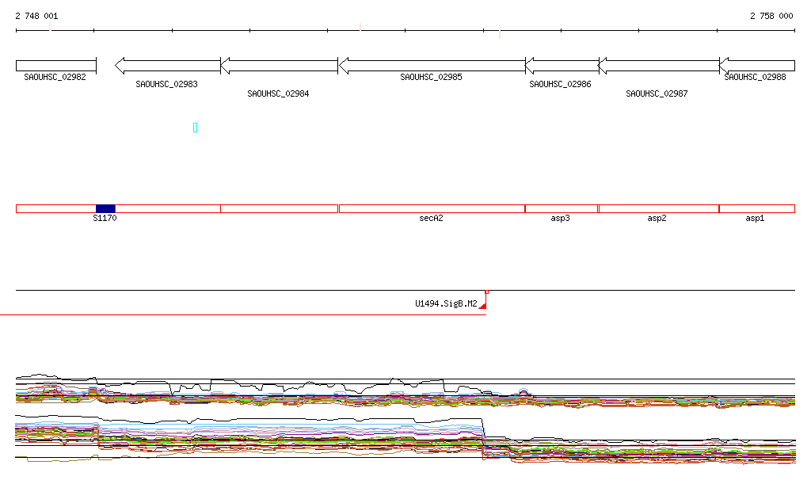The height and width of the screenshot is (484, 811).
Task: Click the U1494.SigB.M2 text label
Action: [x=446, y=303]
